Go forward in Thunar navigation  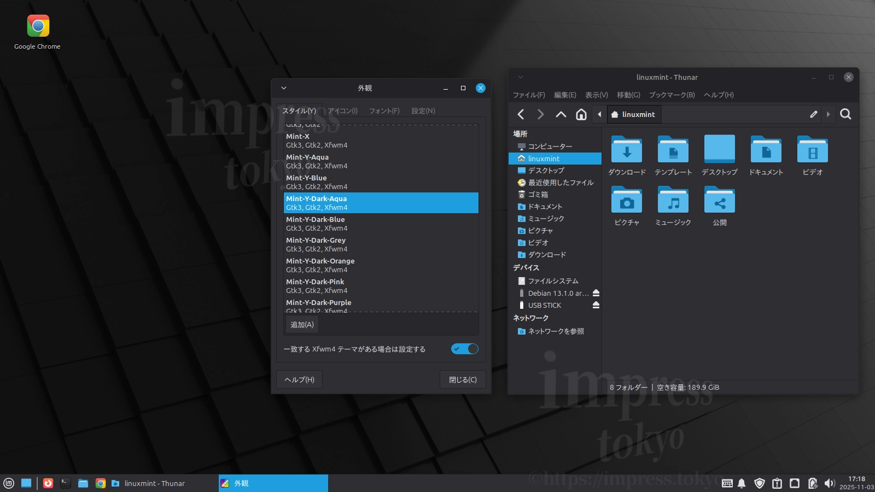541,114
